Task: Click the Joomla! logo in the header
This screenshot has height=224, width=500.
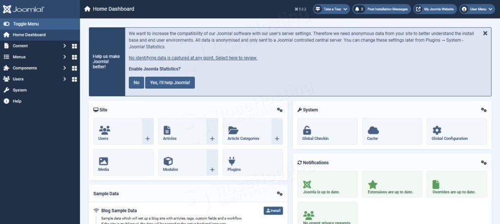Action: coord(23,9)
